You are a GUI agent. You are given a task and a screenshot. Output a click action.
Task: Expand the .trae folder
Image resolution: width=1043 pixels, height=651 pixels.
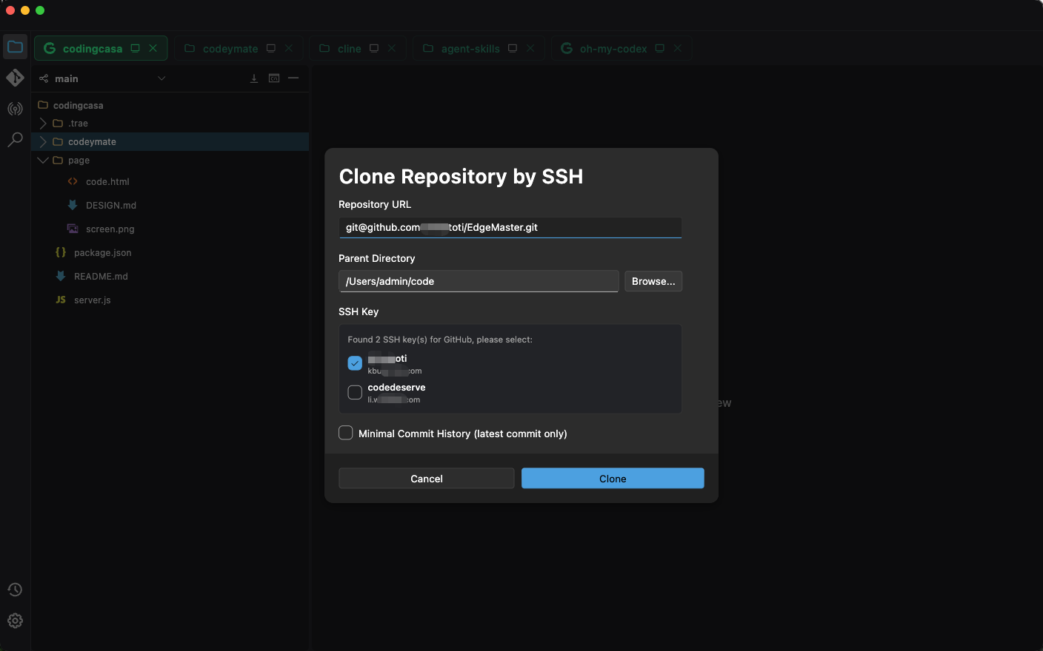point(43,124)
